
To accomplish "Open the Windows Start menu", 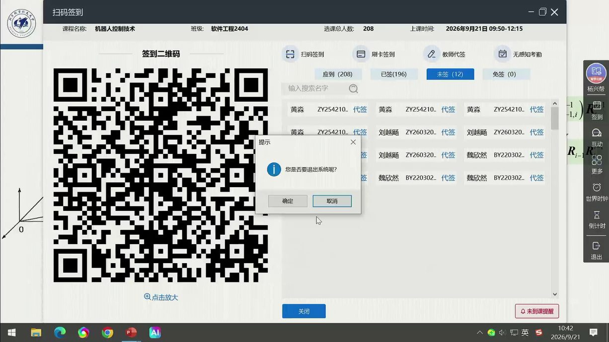I will tap(12, 333).
